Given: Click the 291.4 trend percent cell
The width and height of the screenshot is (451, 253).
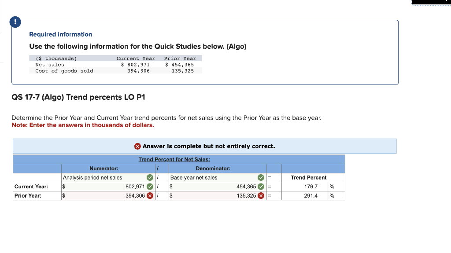Looking at the screenshot, I should (x=305, y=196).
